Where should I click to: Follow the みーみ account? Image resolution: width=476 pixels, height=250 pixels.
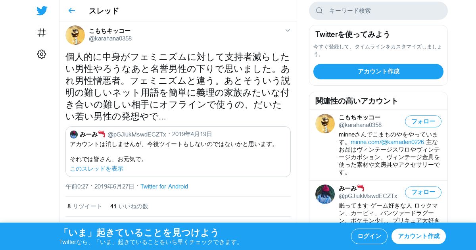pos(423,192)
